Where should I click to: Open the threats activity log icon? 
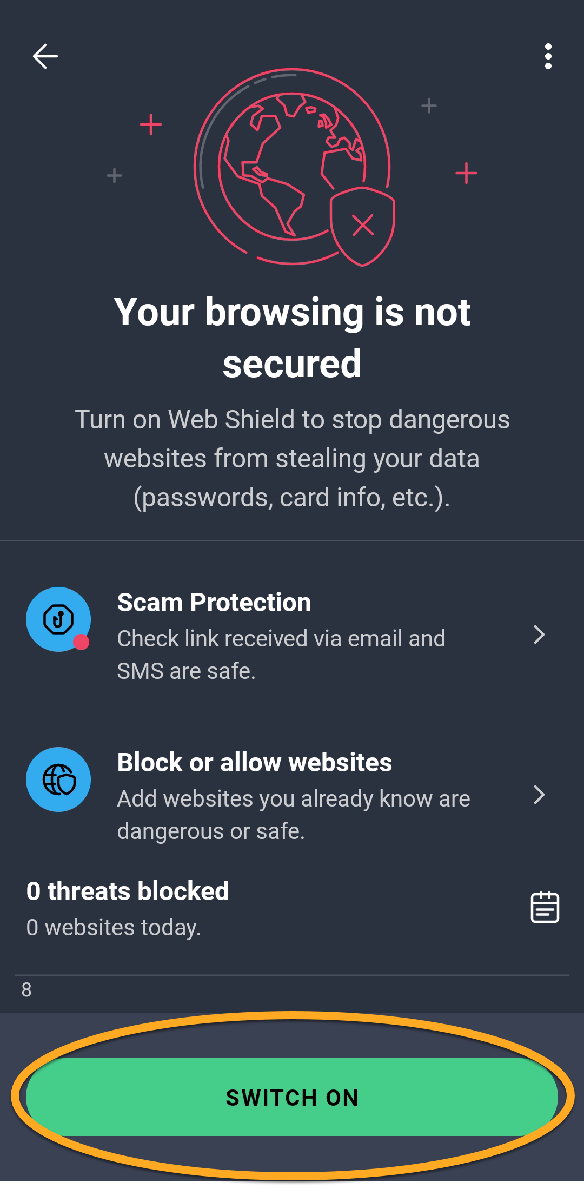click(x=545, y=907)
